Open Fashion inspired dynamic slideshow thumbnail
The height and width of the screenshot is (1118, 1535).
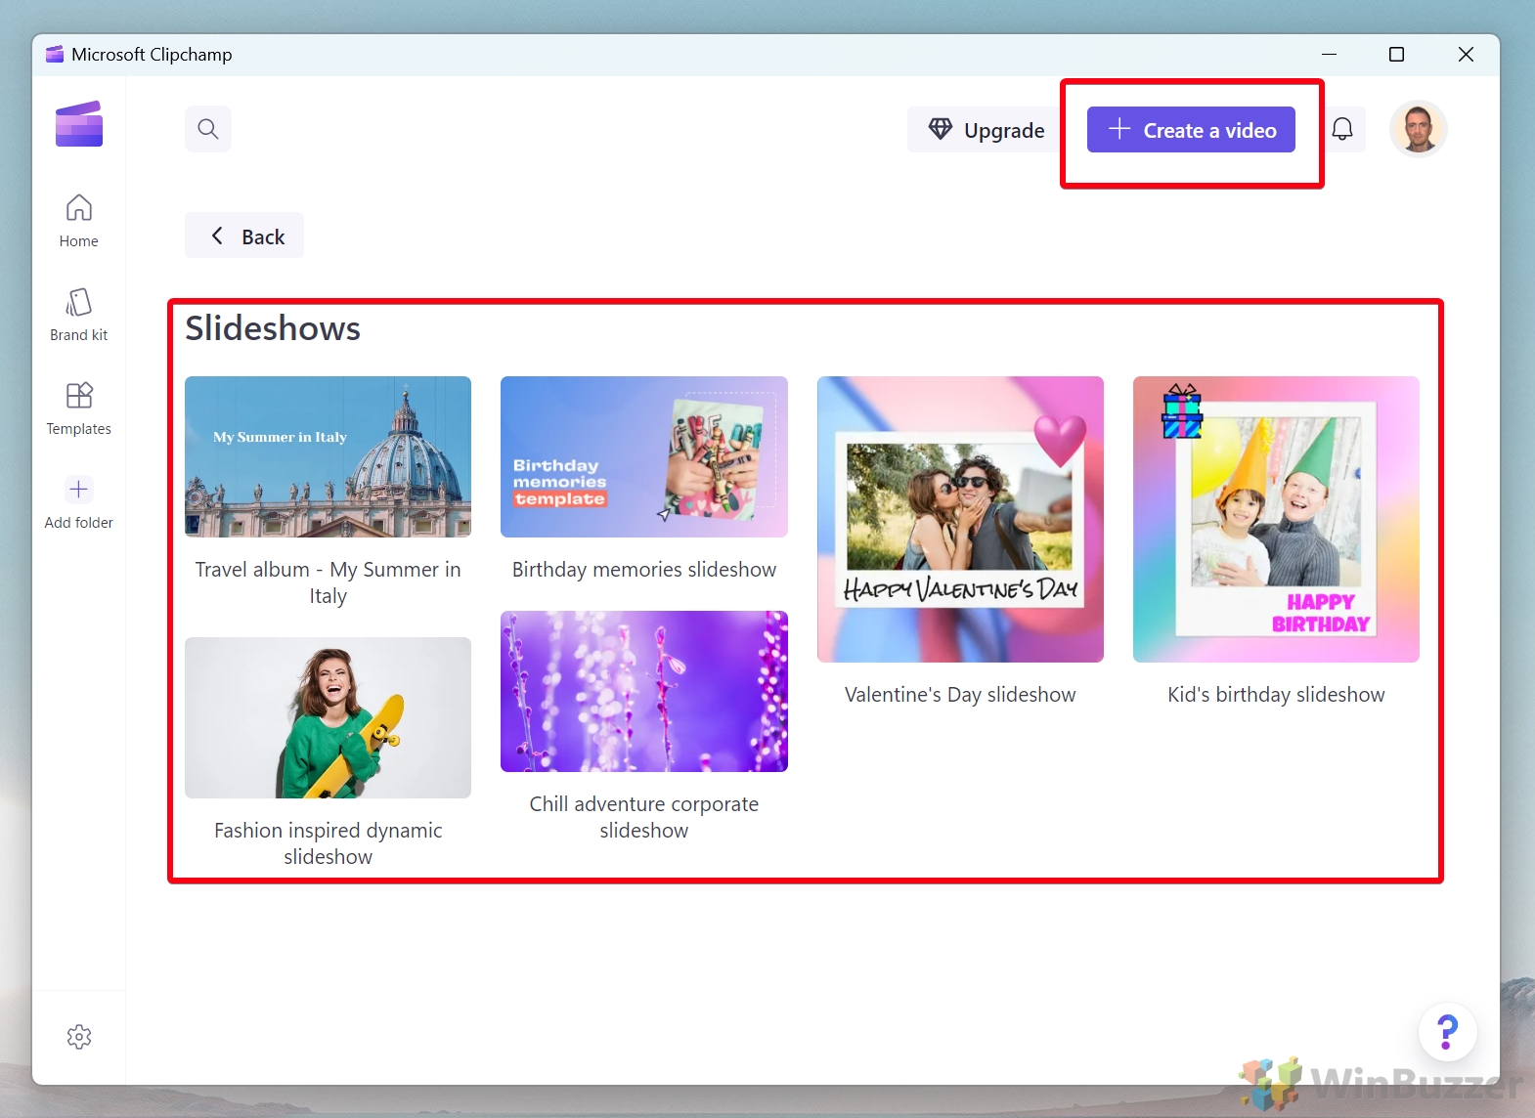point(328,717)
